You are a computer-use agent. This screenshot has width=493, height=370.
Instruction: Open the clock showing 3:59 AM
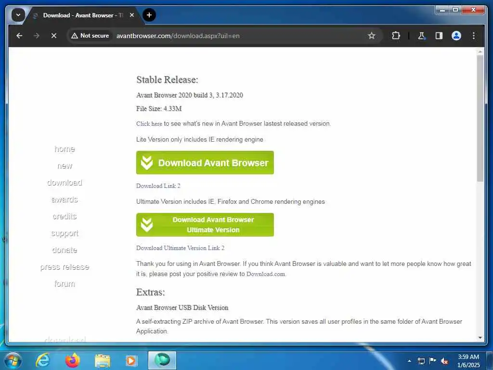pyautogui.click(x=468, y=361)
